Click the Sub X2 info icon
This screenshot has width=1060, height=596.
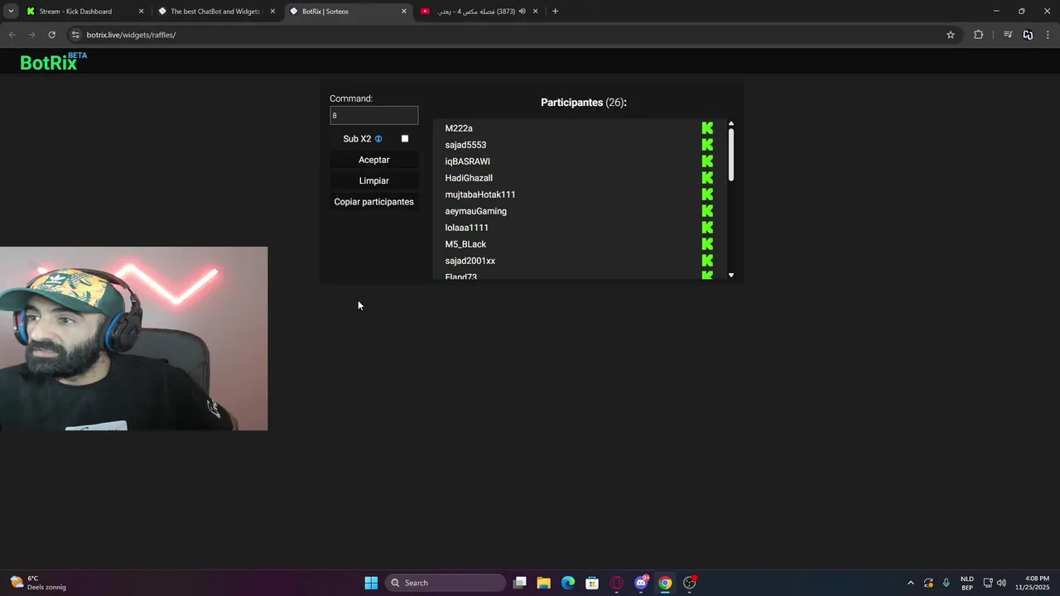(378, 139)
